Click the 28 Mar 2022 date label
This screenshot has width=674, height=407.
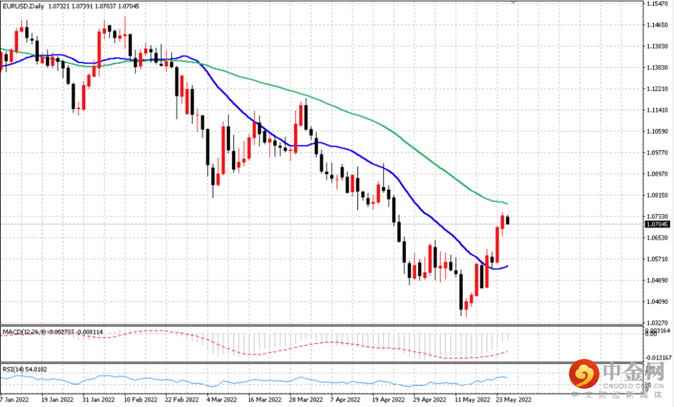pos(306,400)
